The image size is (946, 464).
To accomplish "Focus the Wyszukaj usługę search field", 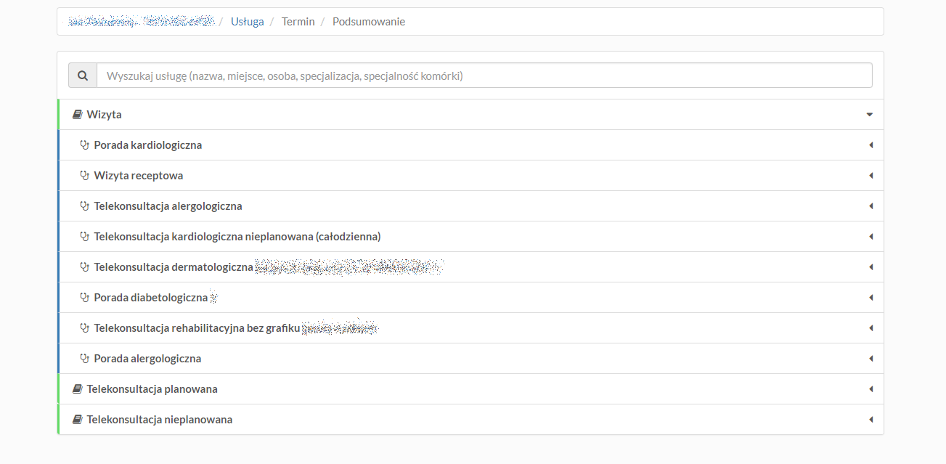I will 484,76.
